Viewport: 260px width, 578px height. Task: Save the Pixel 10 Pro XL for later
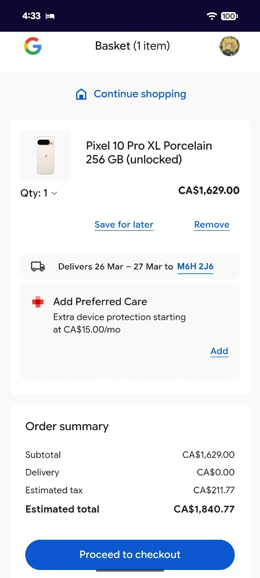tap(124, 225)
